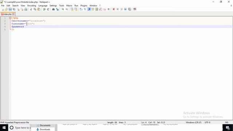
Task: Click the Stop Recording macro icon
Action: (x=118, y=9)
